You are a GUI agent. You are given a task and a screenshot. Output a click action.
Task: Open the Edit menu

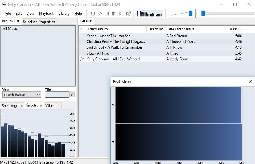point(19,14)
